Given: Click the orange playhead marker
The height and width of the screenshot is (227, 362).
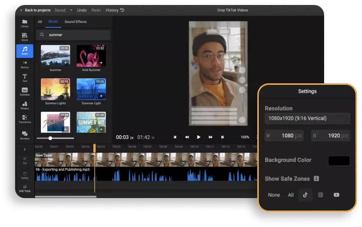Looking at the screenshot, I should [94, 148].
